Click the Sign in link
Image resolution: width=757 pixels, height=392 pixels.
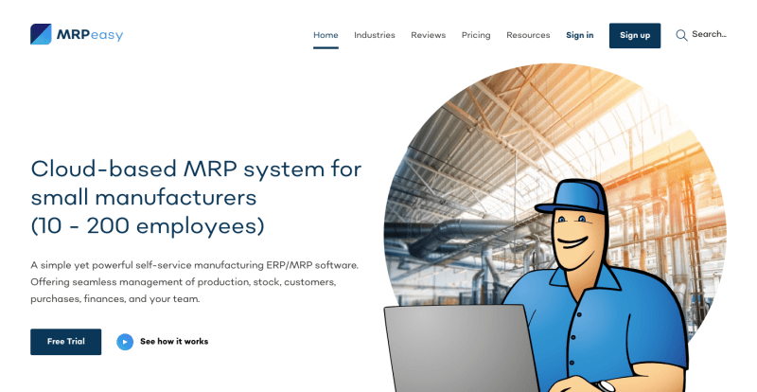580,35
